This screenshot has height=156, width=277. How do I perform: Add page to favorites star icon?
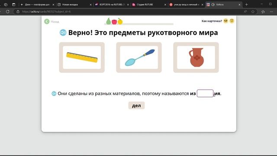click(253, 12)
